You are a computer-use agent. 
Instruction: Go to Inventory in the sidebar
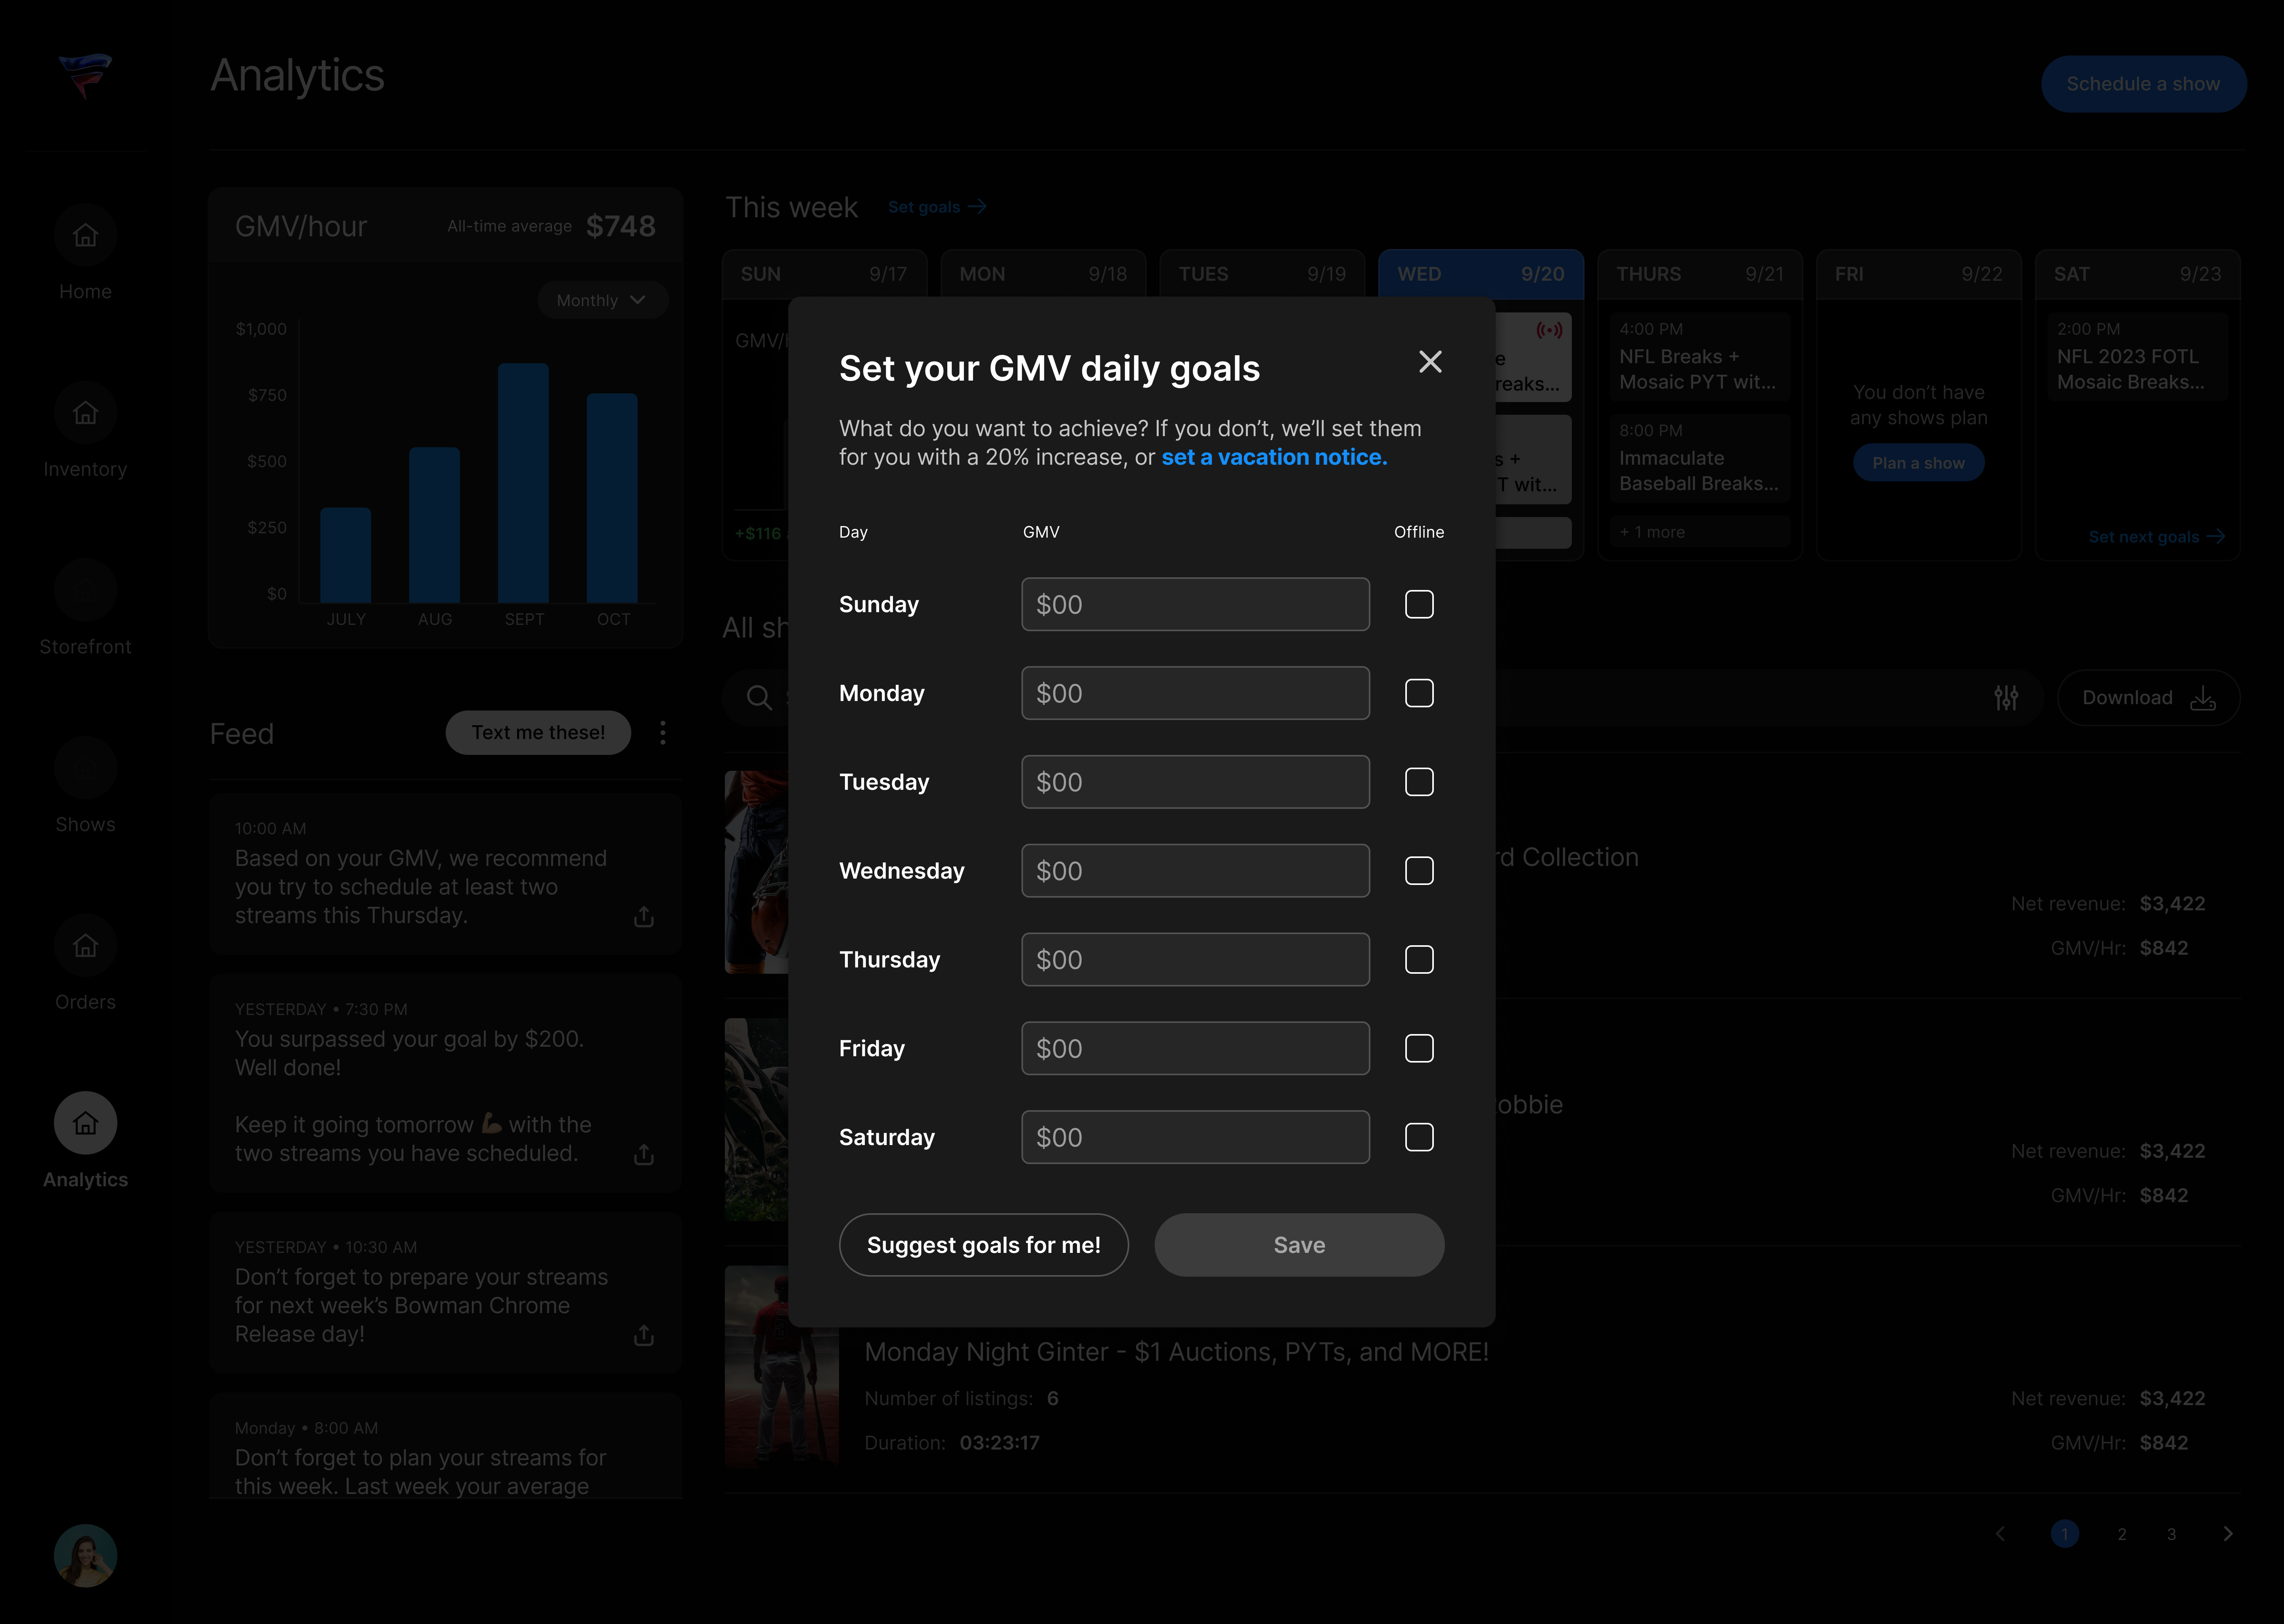[x=85, y=413]
